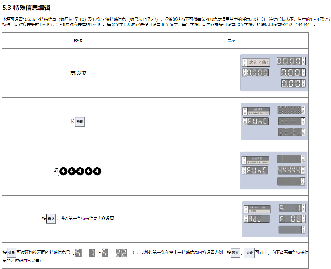Click the 功能 key icon
Screen dimensions: 331x269
(x=80, y=121)
